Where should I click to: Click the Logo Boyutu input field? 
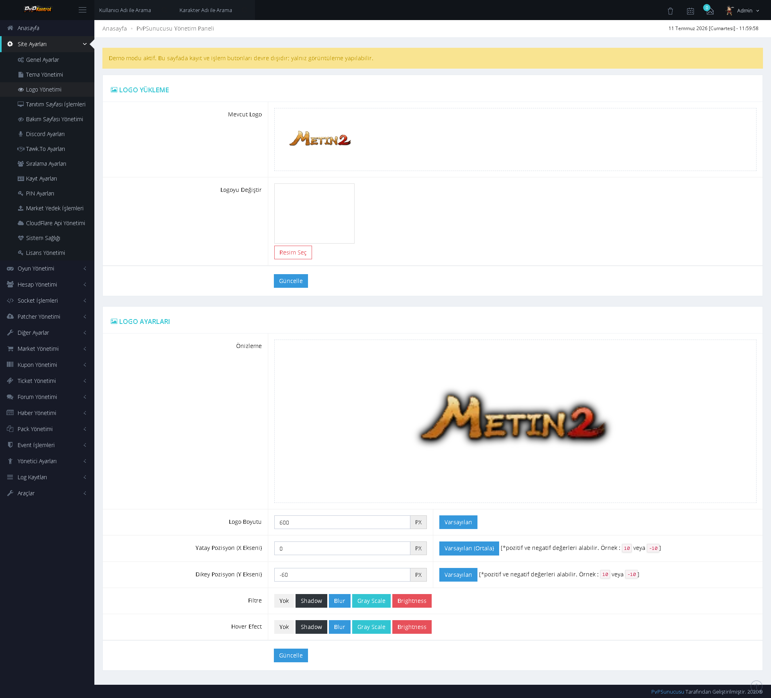[342, 522]
